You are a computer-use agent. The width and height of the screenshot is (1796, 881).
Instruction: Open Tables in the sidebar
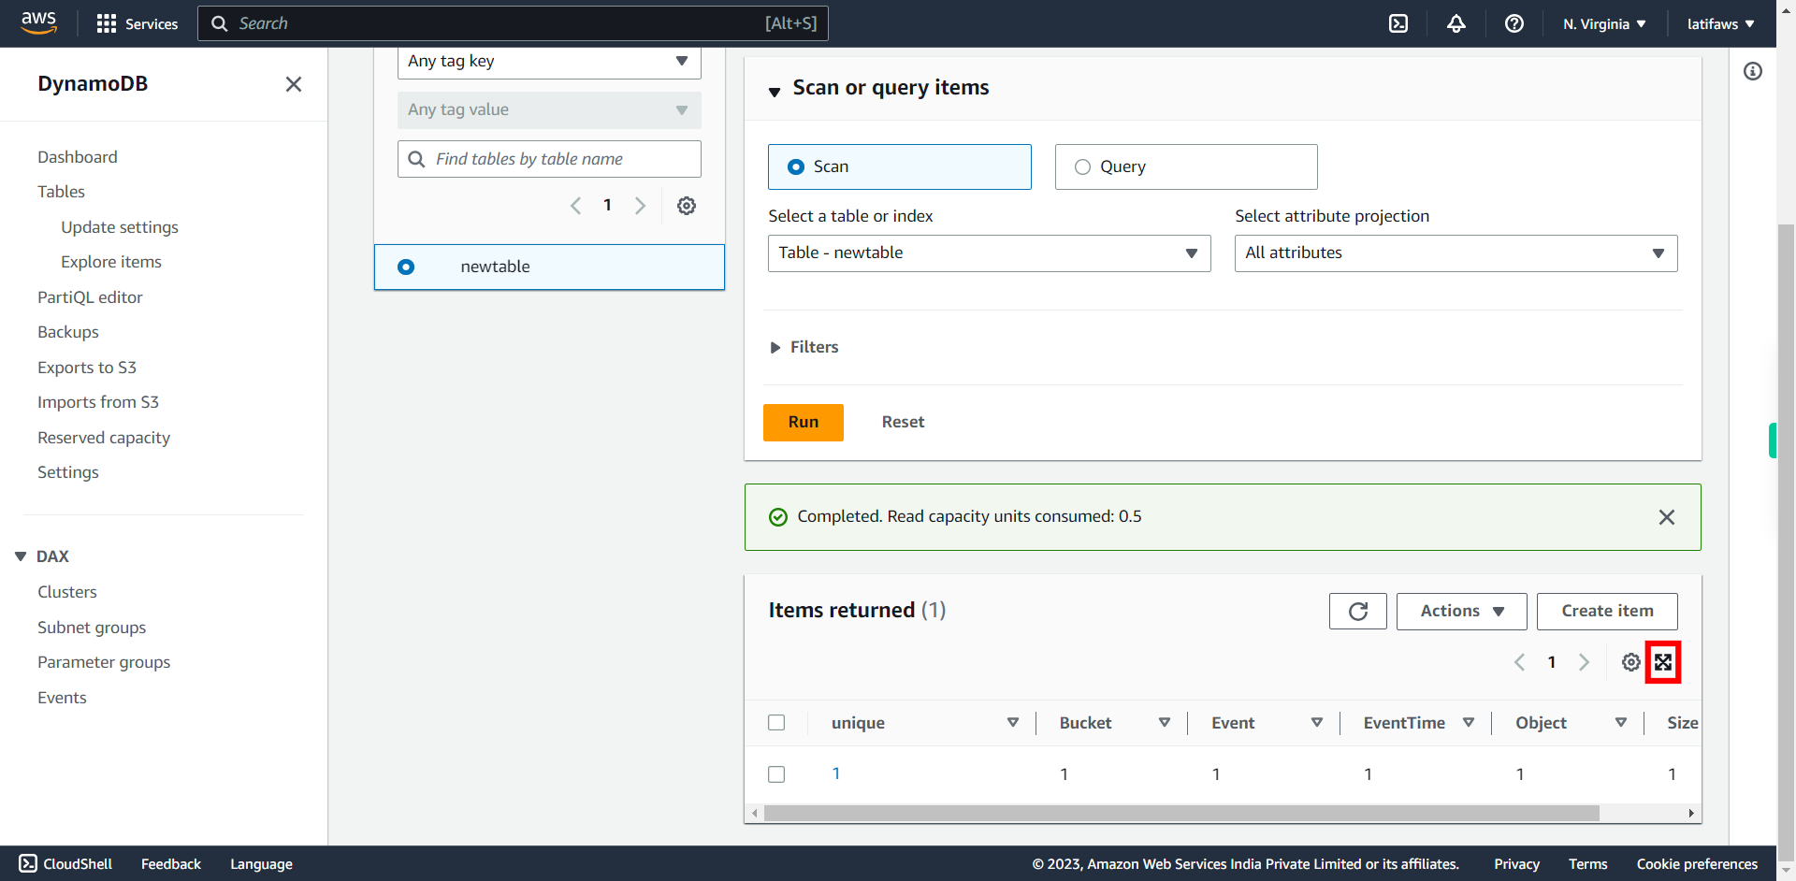(61, 192)
